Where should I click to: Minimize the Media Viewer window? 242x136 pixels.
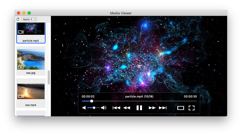click(24, 13)
